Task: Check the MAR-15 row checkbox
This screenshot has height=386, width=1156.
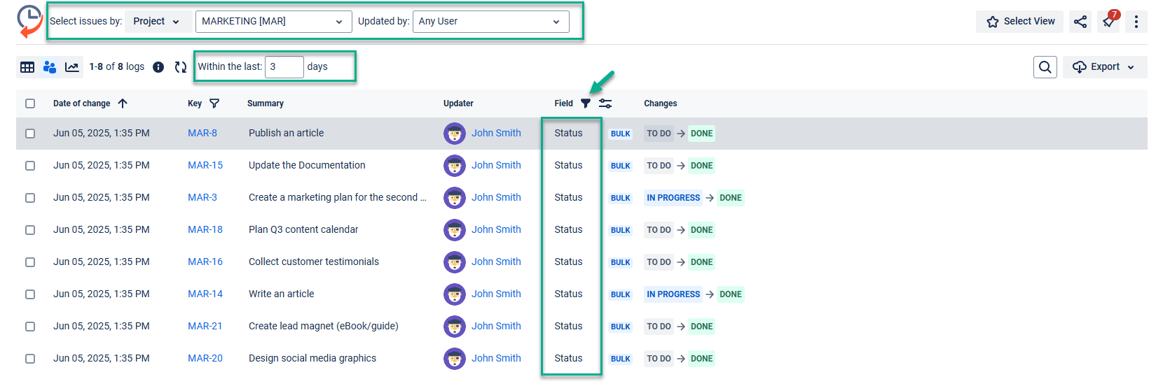Action: click(x=30, y=166)
